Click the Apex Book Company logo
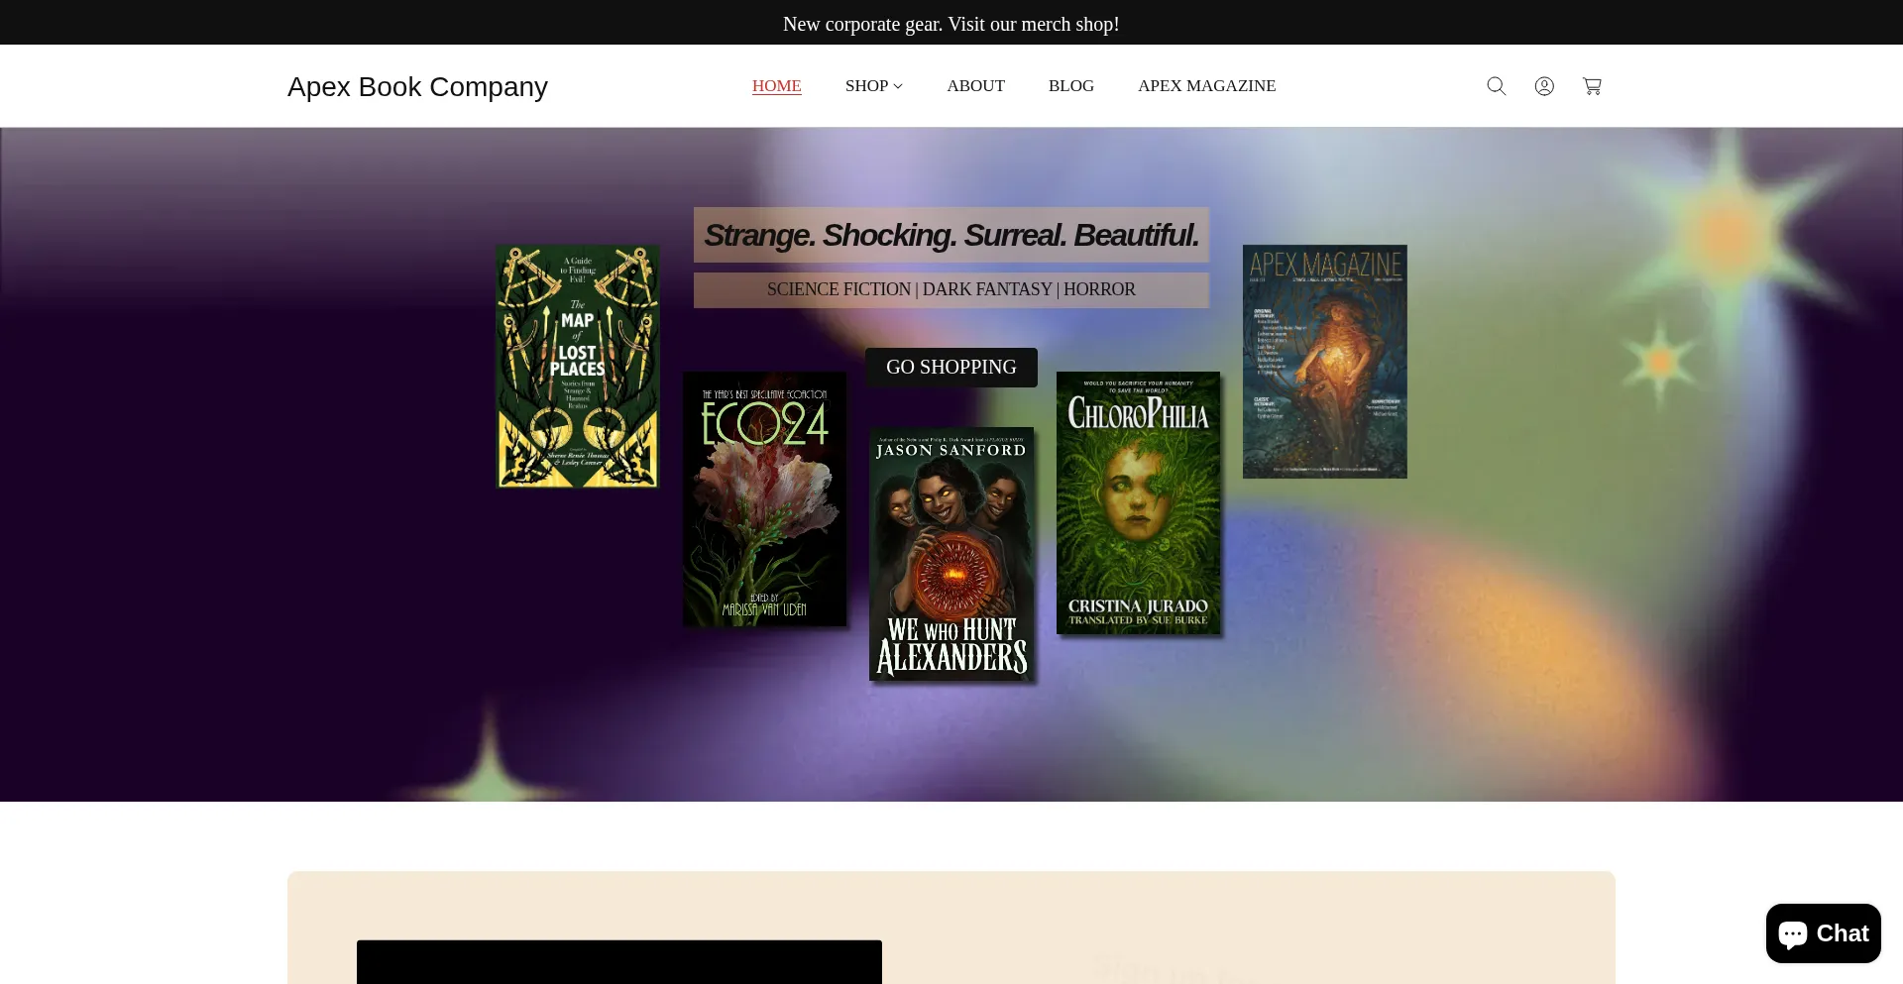 417,87
